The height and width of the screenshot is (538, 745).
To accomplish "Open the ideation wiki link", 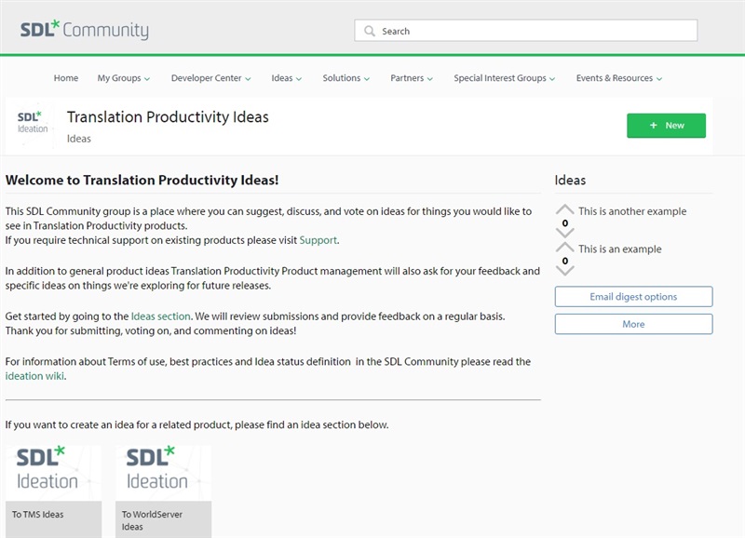I will [34, 376].
